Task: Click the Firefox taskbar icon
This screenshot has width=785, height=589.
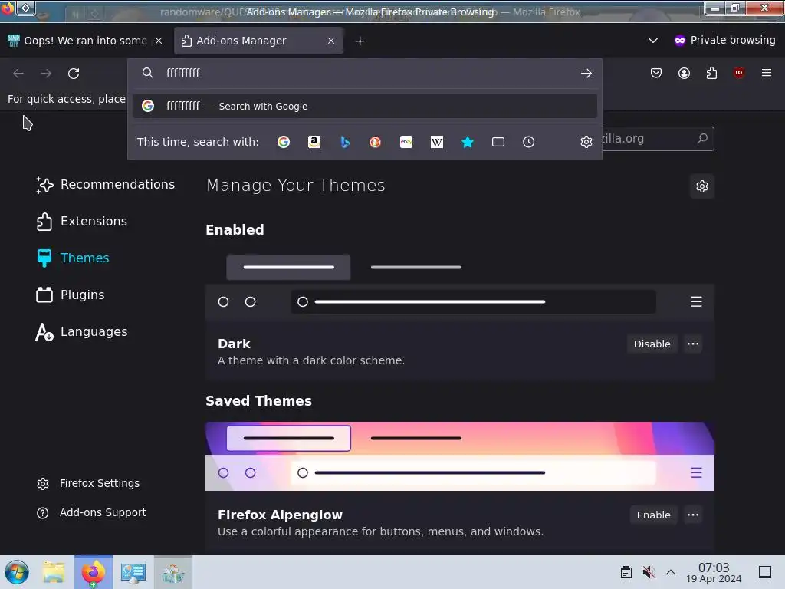Action: point(93,572)
